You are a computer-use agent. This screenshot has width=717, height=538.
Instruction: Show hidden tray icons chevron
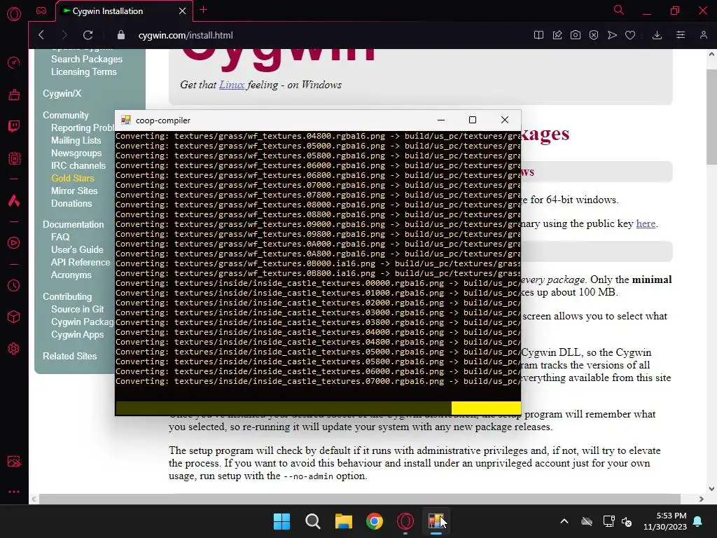[x=564, y=521]
